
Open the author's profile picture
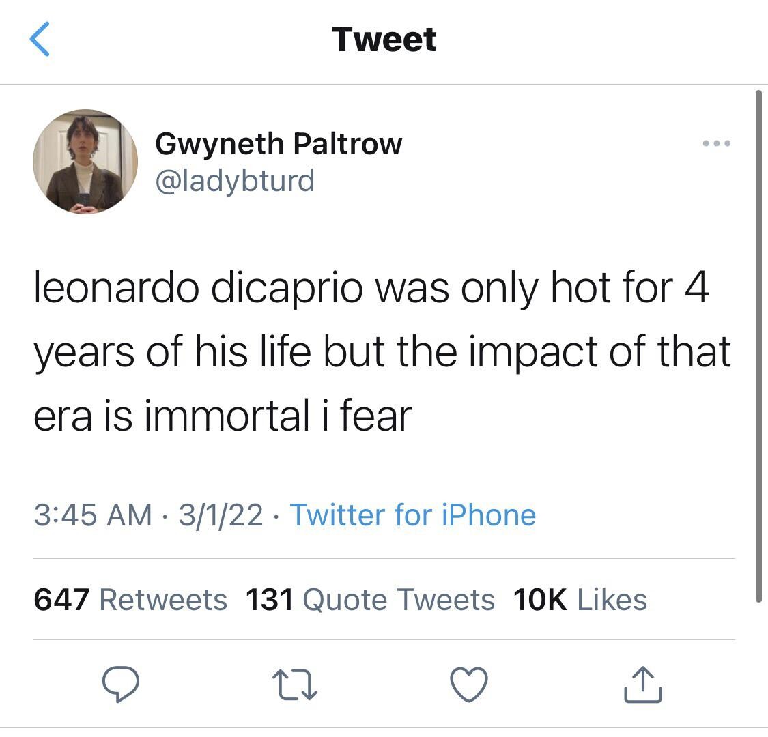85,162
